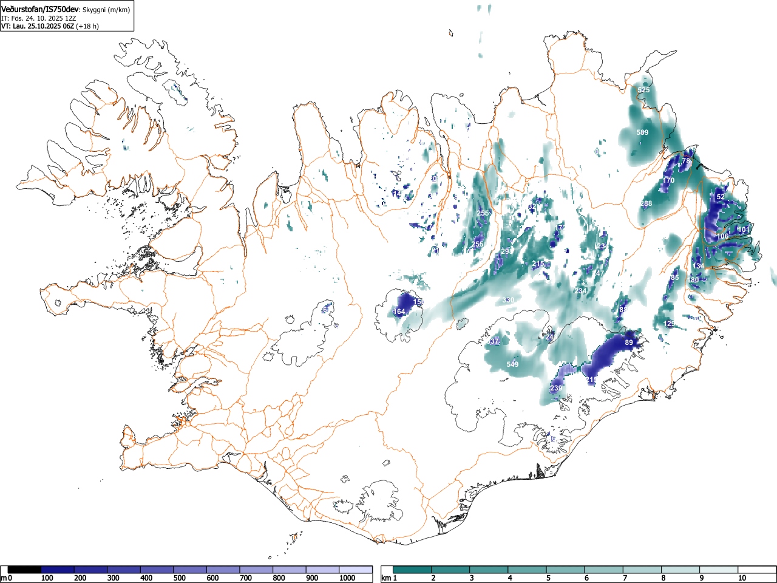The image size is (777, 583).
Task: Click the '1000' label on the meter legend
Action: coord(347,578)
